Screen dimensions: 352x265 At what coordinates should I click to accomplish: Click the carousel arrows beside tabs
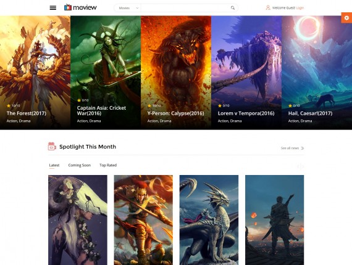[300, 166]
